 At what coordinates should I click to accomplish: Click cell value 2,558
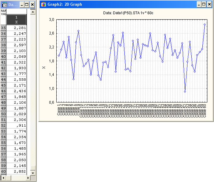[x=16, y=80]
